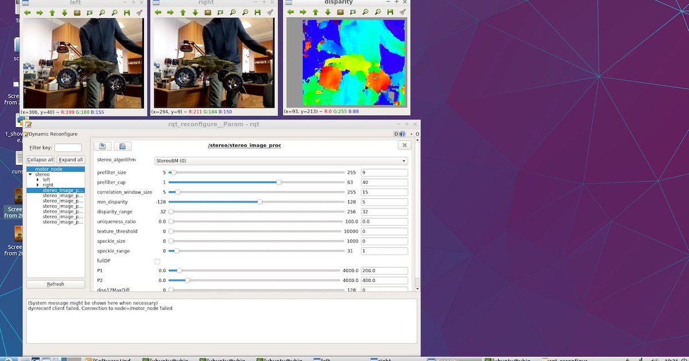Click the correlation_window_size slider

tap(256, 192)
